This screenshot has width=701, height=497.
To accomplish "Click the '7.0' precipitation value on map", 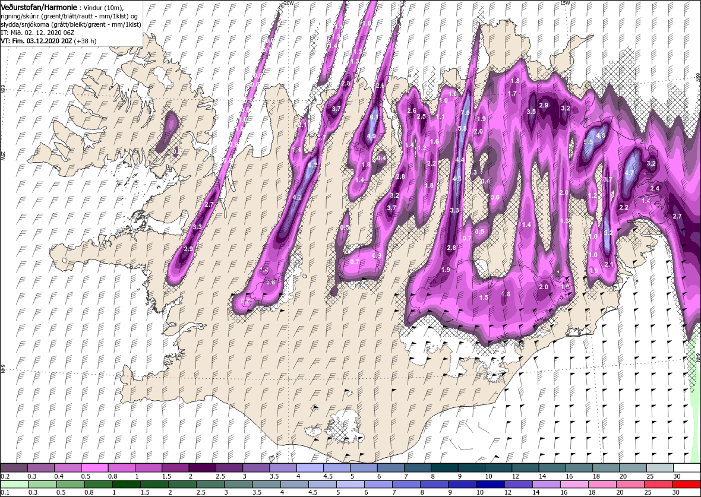I will (x=465, y=113).
